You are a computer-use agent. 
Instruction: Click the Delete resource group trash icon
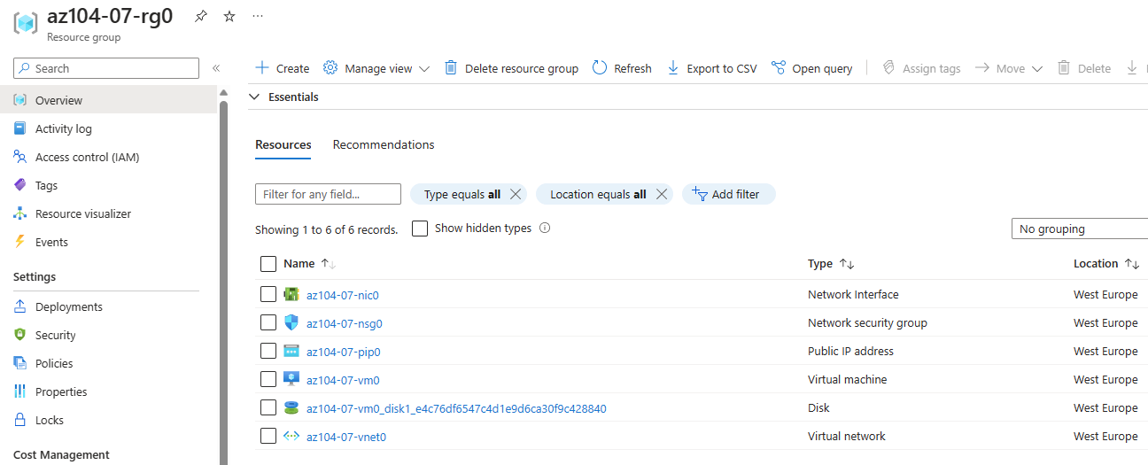(451, 68)
